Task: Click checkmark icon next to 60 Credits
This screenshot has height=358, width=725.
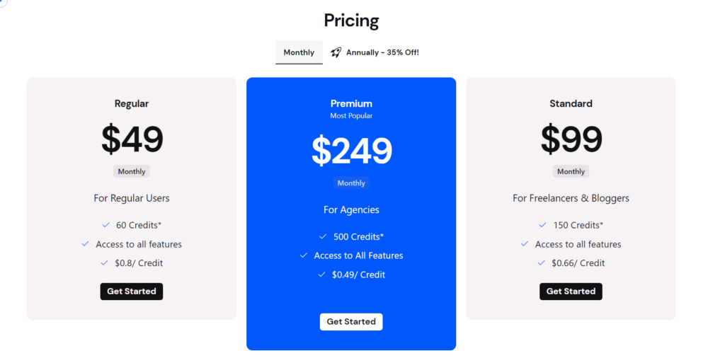Action: [x=106, y=225]
